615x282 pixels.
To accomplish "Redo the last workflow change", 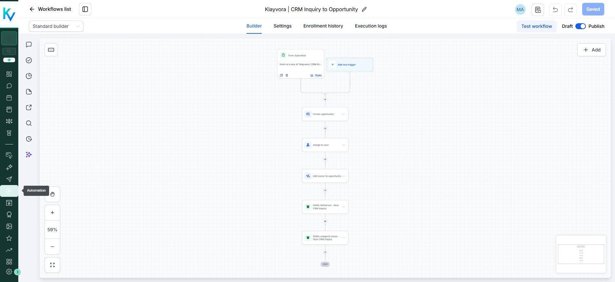I will click(570, 9).
